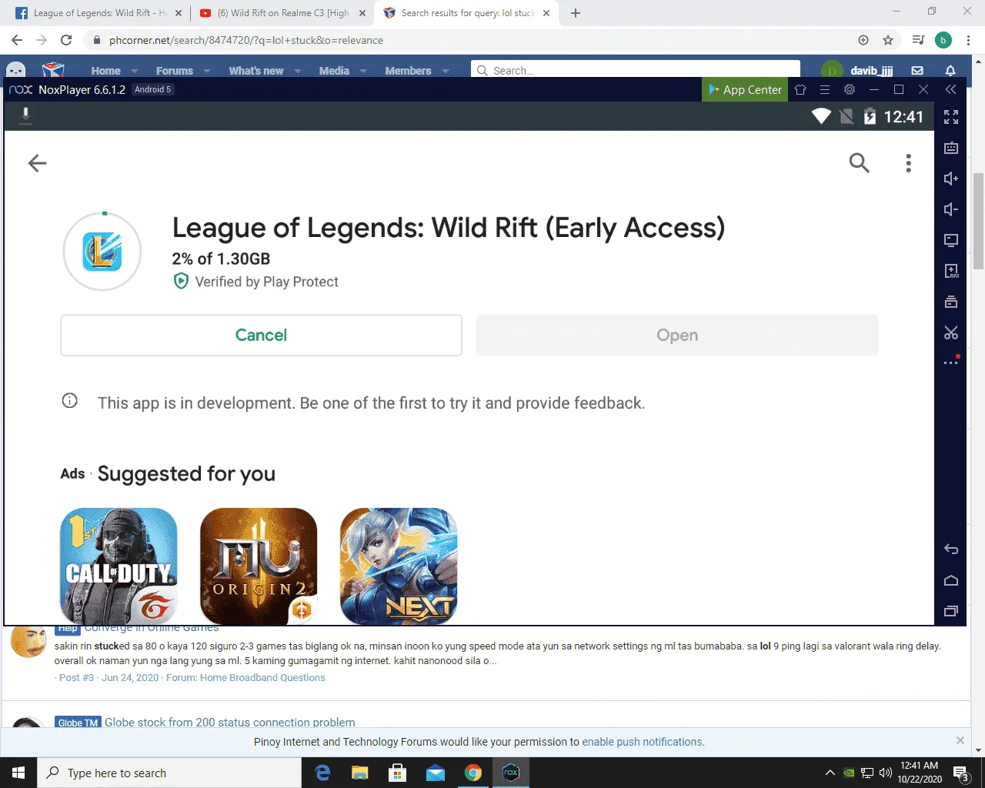
Task: Open the Members nav item
Action: coord(408,71)
